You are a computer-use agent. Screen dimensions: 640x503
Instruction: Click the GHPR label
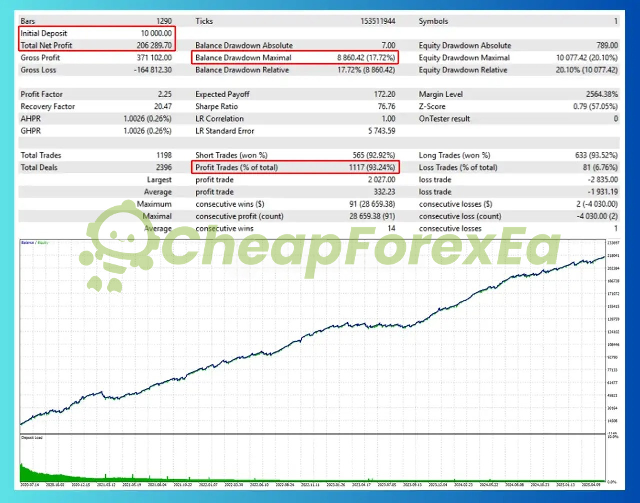[31, 131]
